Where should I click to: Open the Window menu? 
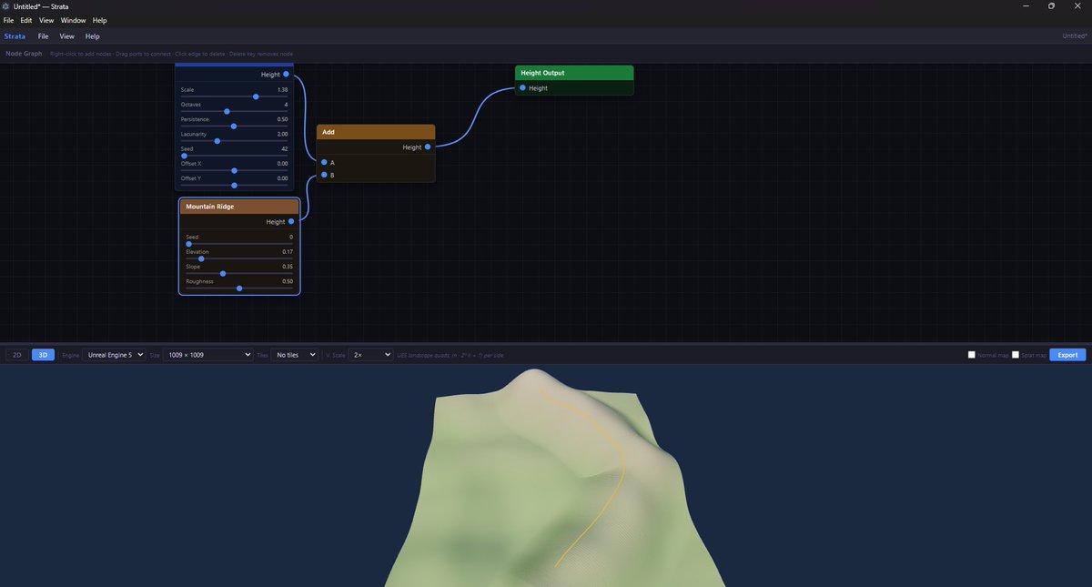coord(74,20)
